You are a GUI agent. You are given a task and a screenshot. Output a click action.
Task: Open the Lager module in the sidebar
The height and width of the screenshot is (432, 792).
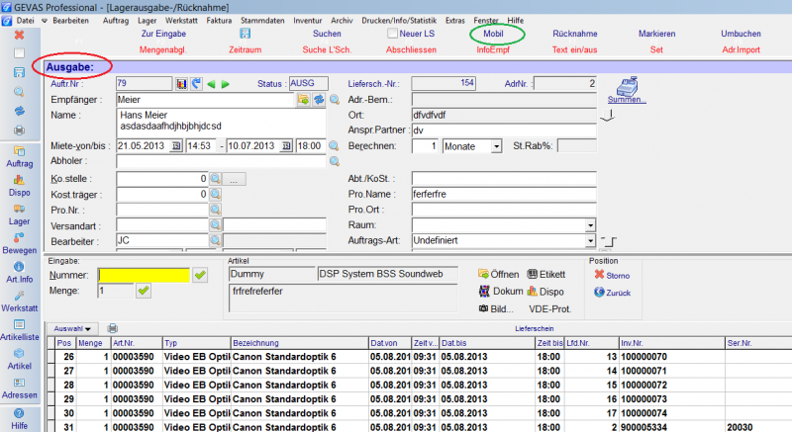(19, 215)
